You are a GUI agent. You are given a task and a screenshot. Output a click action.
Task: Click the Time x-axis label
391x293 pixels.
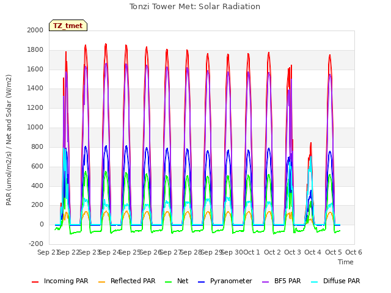(346, 262)
